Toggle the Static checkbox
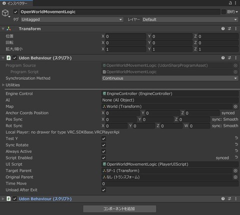 223,12
